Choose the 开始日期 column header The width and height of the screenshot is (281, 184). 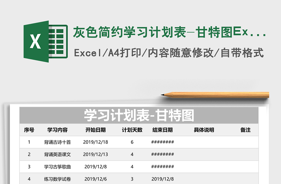tap(96, 130)
